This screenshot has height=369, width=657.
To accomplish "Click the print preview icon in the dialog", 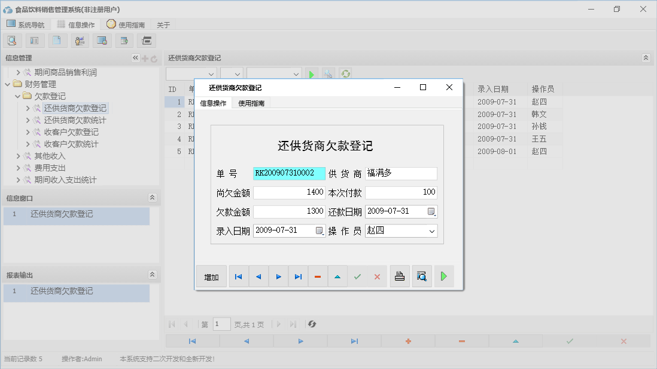I will (422, 276).
